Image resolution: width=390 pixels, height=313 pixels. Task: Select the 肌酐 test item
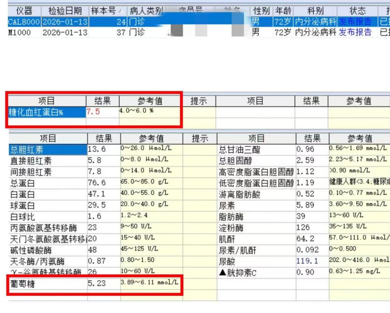tap(227, 239)
